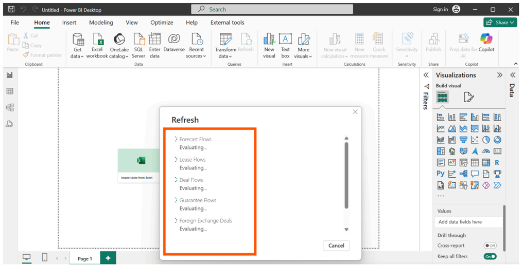
Task: Collapse the Visualizations pane
Action: coord(499,75)
